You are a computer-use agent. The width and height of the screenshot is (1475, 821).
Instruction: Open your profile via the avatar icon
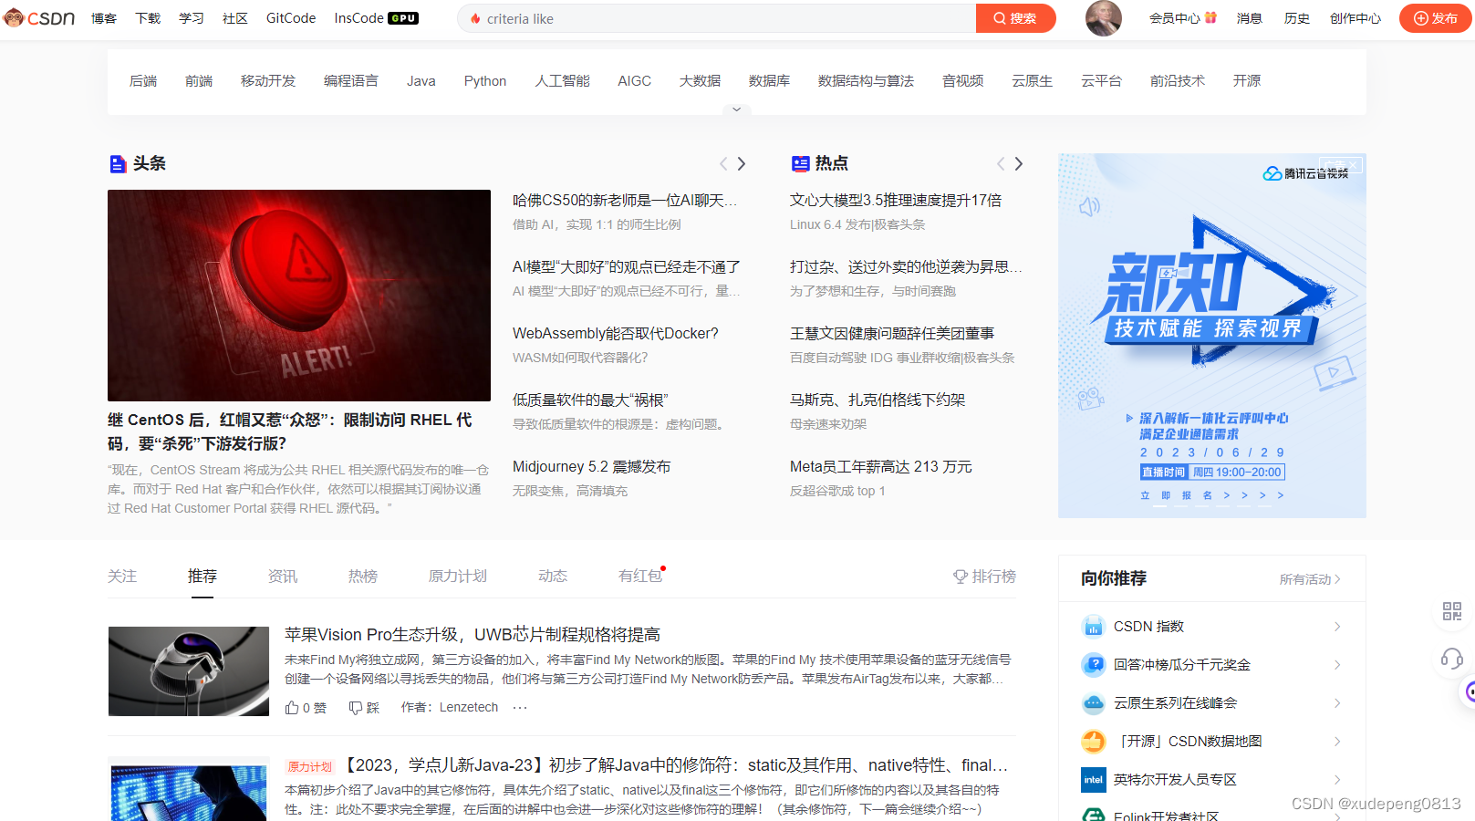pyautogui.click(x=1103, y=18)
